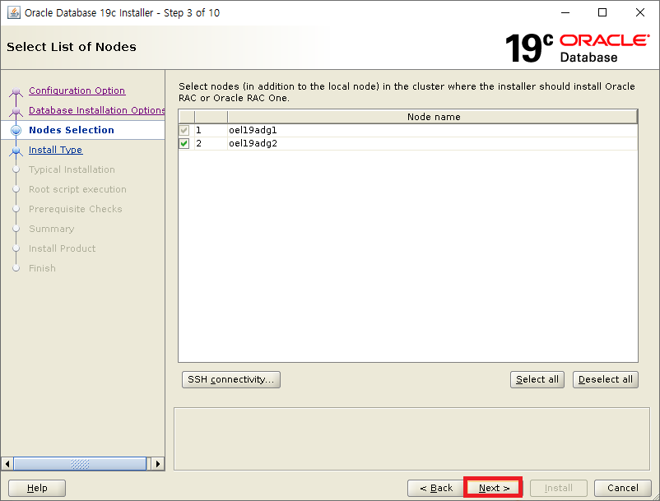Click Select all nodes button
The image size is (660, 501).
click(537, 379)
